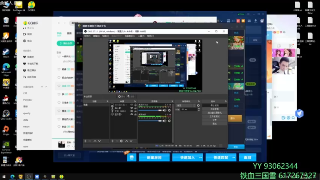Click 创建房间 create room button
320x180 pixels.
point(154,157)
